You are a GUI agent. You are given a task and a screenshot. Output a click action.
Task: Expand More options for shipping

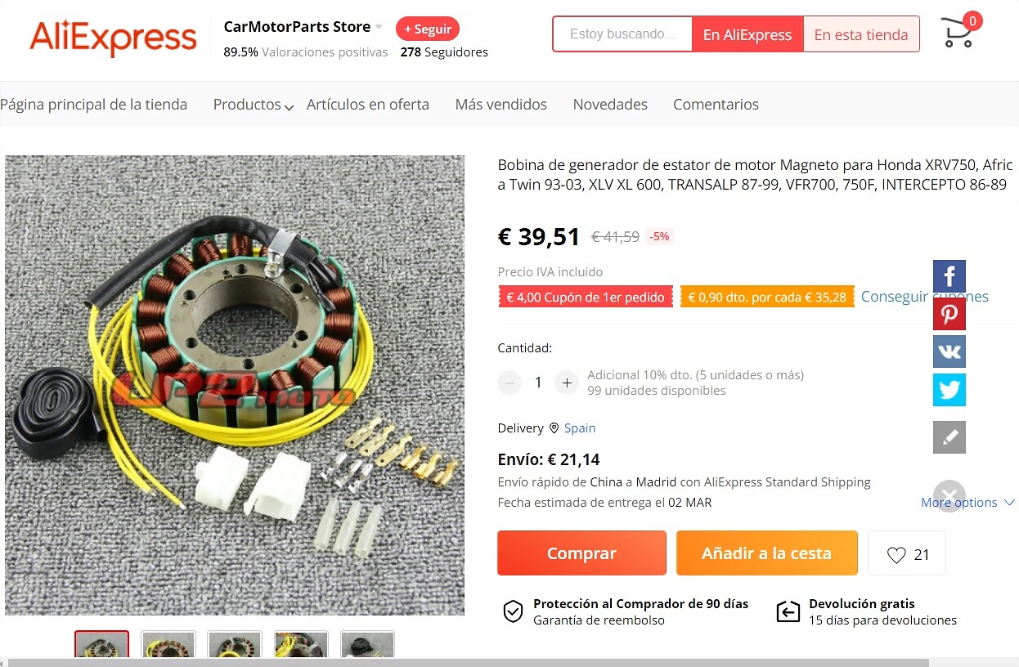968,503
